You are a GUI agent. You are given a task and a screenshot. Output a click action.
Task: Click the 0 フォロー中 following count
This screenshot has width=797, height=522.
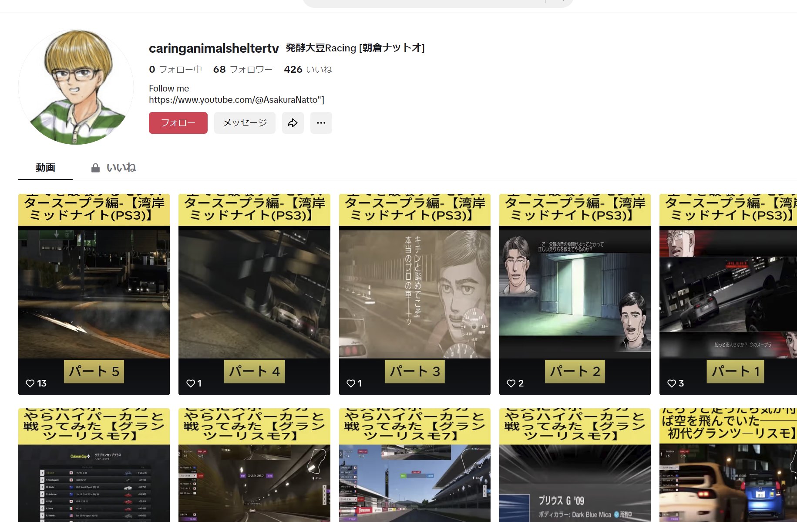coord(175,69)
